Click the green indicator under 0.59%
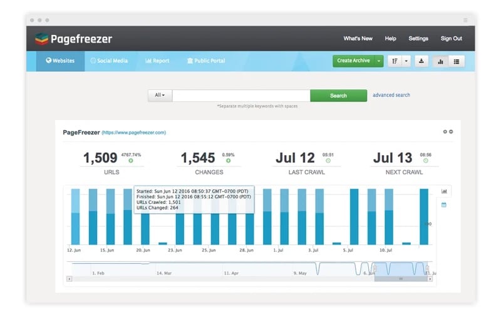This screenshot has width=501, height=317. [x=228, y=161]
